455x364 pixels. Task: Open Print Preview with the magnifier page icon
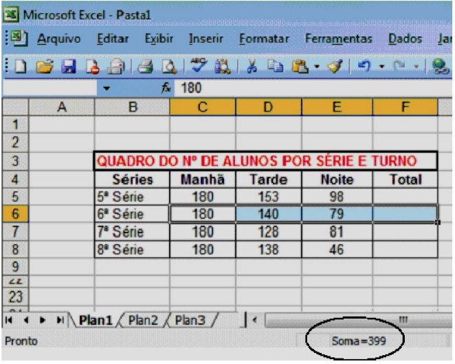point(169,66)
